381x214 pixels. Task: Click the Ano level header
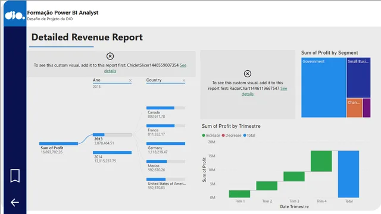click(96, 80)
